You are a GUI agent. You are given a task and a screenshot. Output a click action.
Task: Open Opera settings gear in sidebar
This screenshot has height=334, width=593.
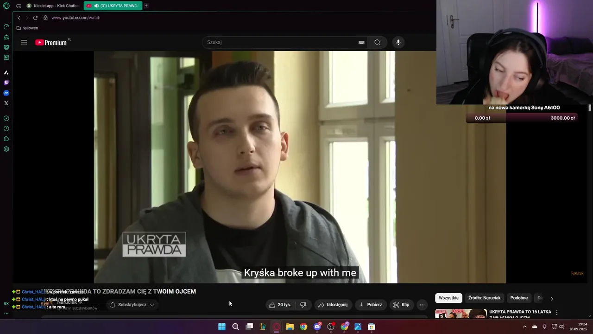pyautogui.click(x=6, y=149)
